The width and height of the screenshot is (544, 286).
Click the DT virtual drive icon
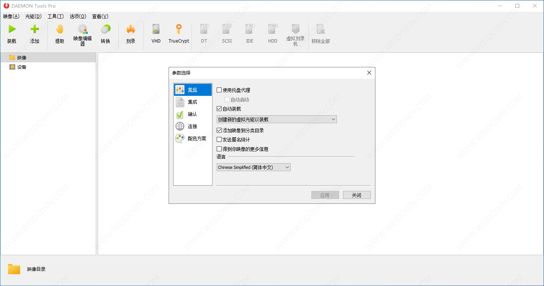tap(204, 29)
